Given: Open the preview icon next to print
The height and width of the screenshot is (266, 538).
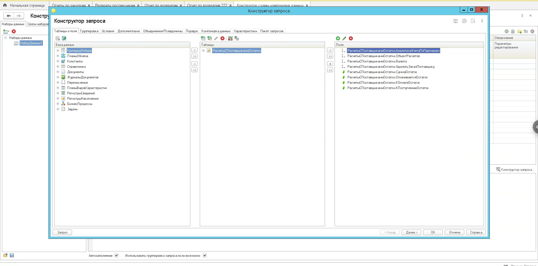Looking at the screenshot, I should click(x=473, y=21).
